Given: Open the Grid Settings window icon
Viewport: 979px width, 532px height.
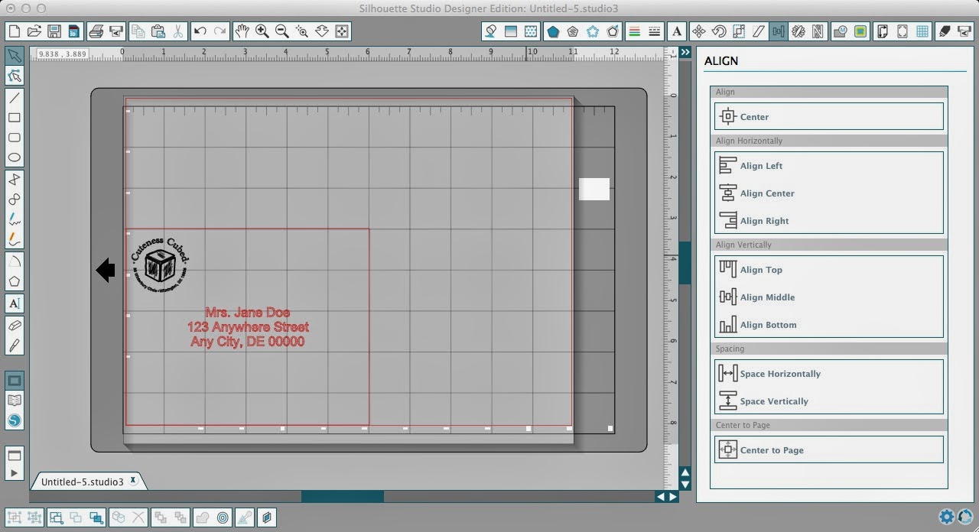Looking at the screenshot, I should [x=922, y=31].
